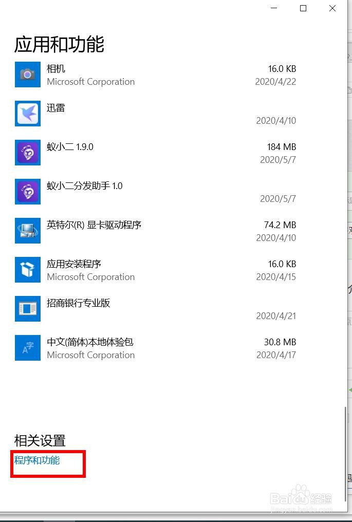
Task: Click the 招商银行专业版 icon
Action: (x=28, y=309)
